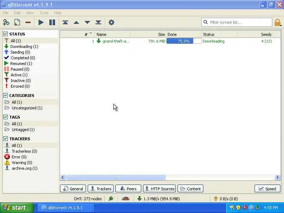Image resolution: width=284 pixels, height=213 pixels.
Task: Click the taskbar clock 4:58 PM
Action: [x=271, y=208]
